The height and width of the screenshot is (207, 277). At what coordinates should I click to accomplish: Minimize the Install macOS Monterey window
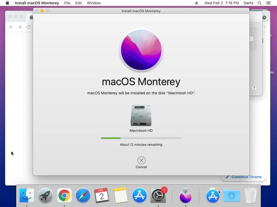pos(42,11)
